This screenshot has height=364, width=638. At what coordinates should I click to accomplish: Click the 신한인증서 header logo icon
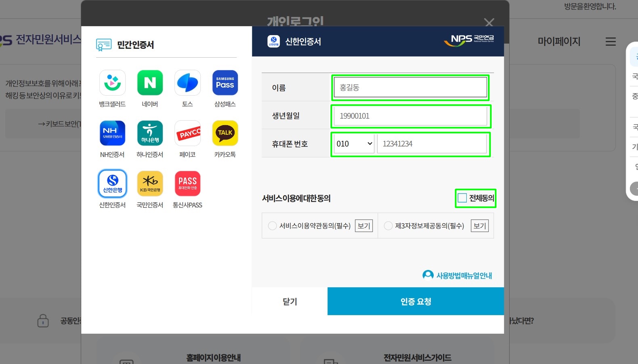click(273, 41)
